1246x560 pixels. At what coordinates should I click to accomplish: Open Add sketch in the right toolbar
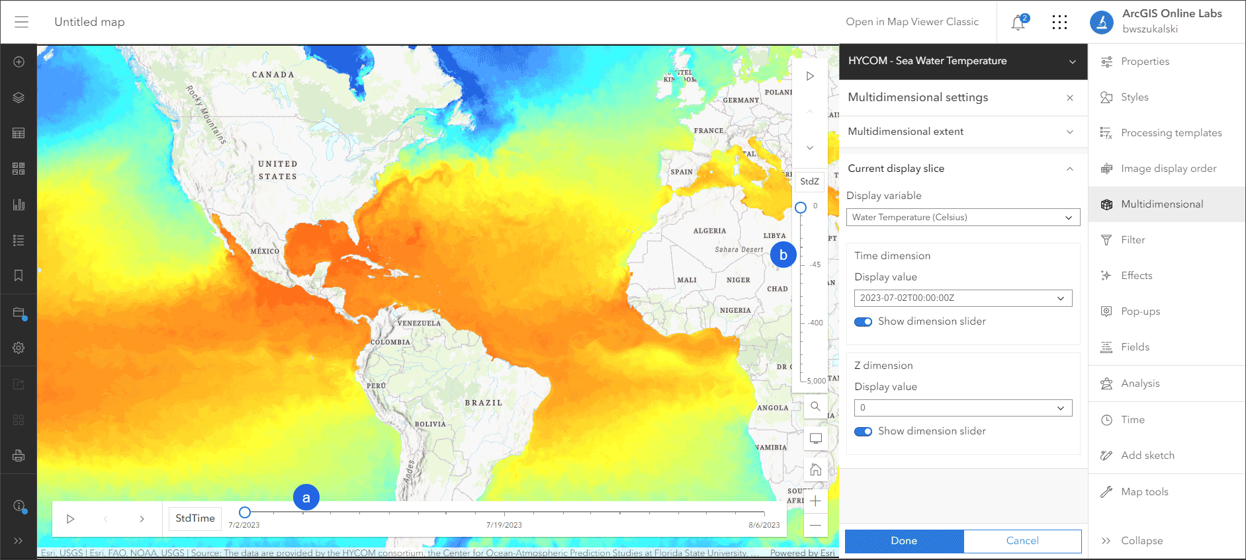pyautogui.click(x=1167, y=456)
